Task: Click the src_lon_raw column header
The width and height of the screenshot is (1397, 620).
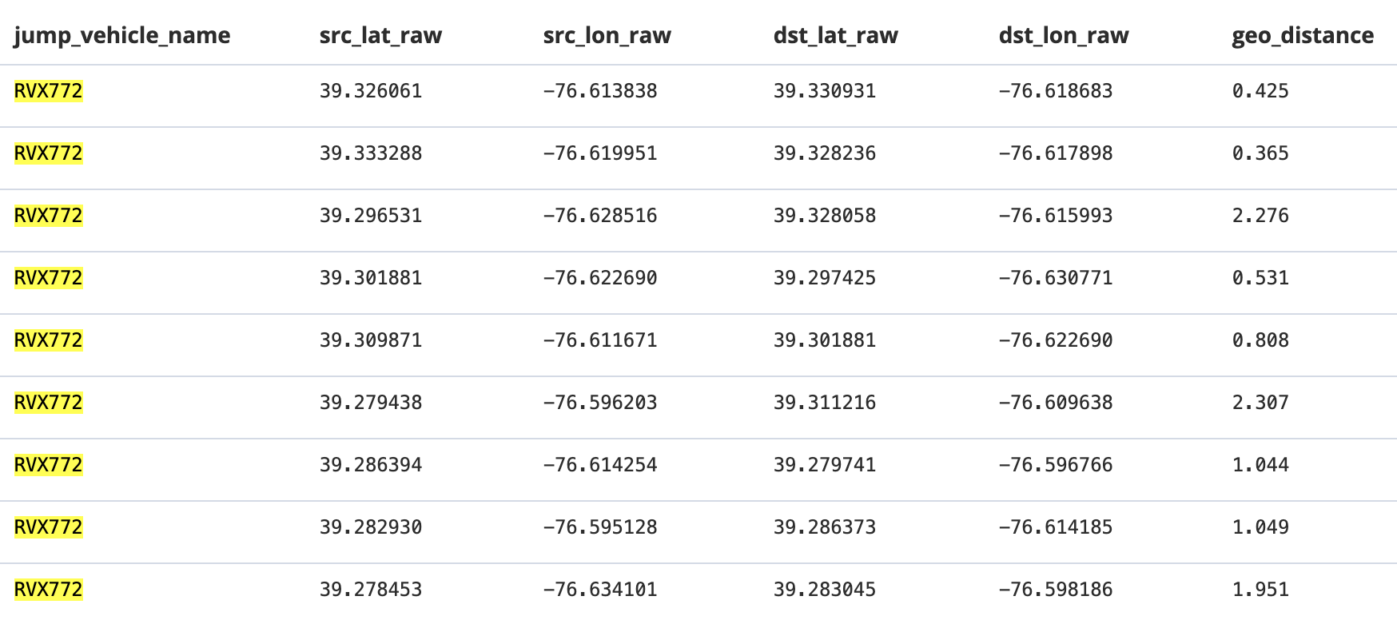Action: click(607, 36)
